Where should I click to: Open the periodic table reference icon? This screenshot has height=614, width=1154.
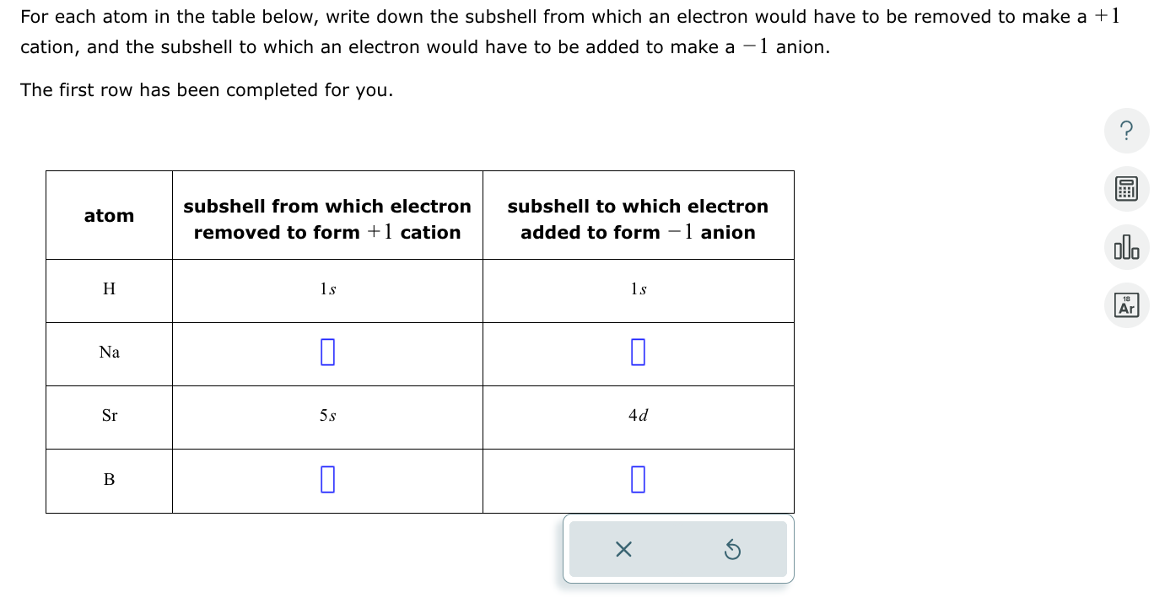(x=1126, y=305)
